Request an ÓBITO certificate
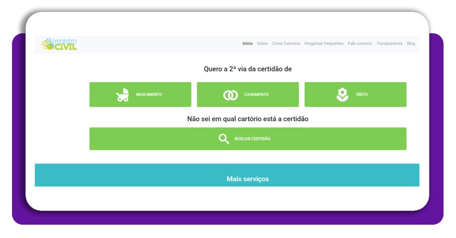This screenshot has width=456, height=238. (355, 95)
